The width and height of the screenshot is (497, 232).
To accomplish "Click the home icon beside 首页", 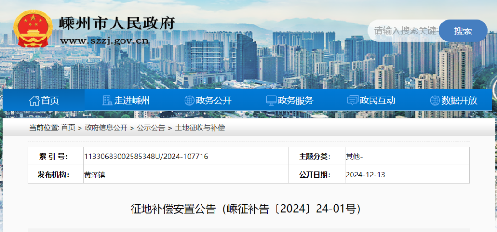I will click(34, 101).
